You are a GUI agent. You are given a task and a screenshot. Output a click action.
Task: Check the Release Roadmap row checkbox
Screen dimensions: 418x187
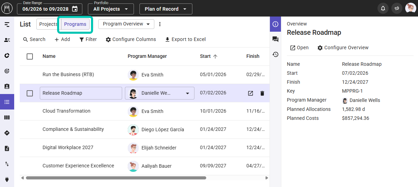point(30,93)
